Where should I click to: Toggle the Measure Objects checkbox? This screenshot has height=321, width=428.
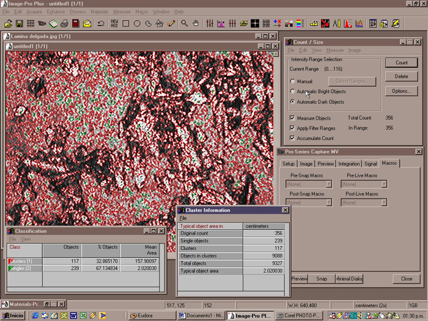[x=292, y=118]
